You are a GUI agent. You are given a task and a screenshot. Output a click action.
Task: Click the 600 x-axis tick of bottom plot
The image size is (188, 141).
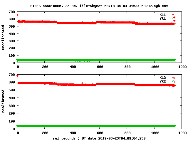click(100, 133)
